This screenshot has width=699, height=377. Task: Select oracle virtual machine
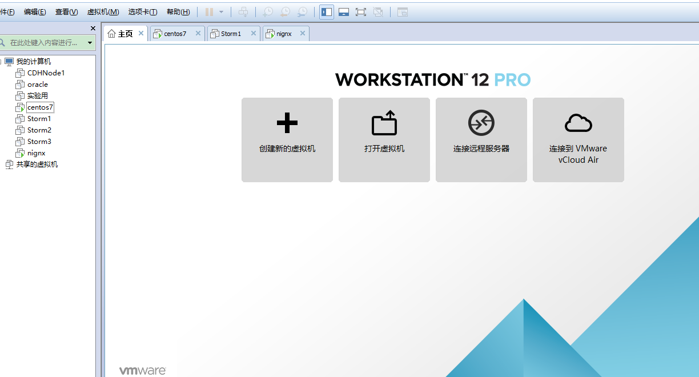click(x=38, y=85)
